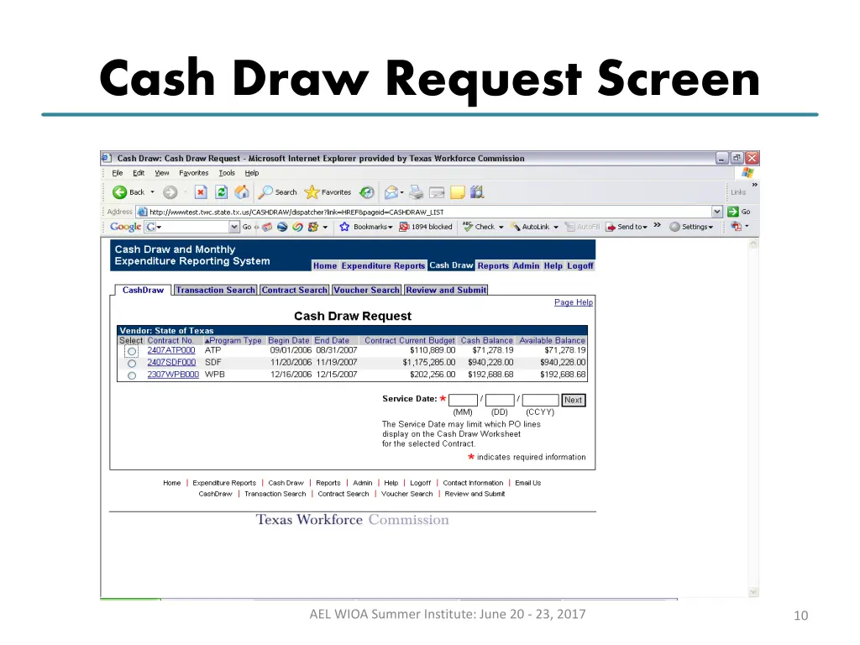Expand the Mail icon dropdown arrow
The height and width of the screenshot is (645, 860).
click(402, 192)
